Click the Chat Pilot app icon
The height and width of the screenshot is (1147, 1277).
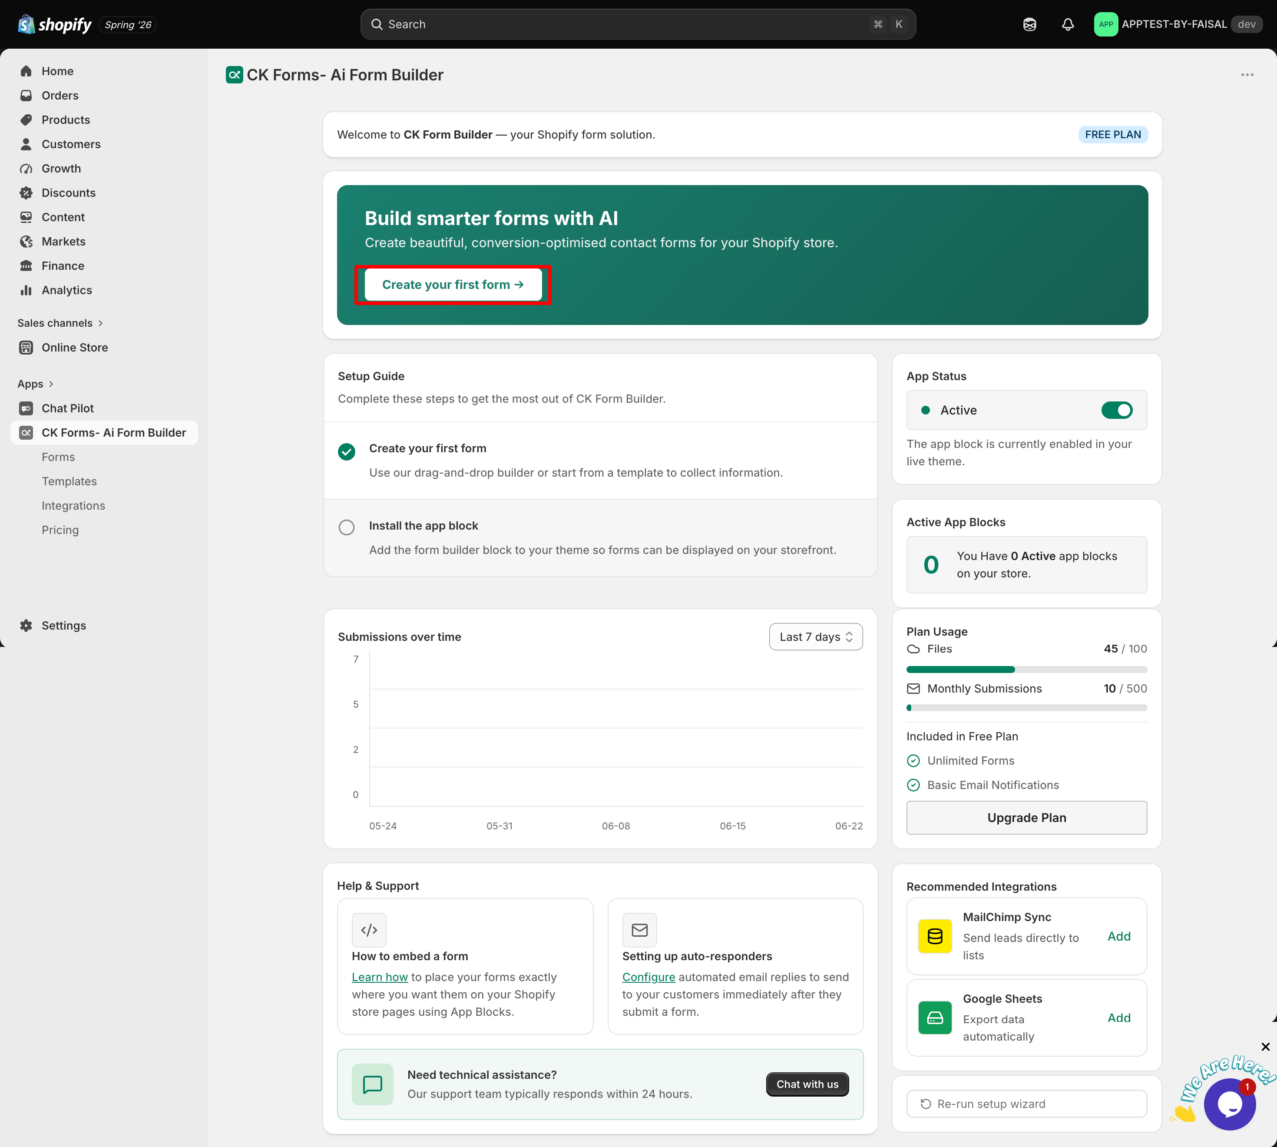click(26, 408)
